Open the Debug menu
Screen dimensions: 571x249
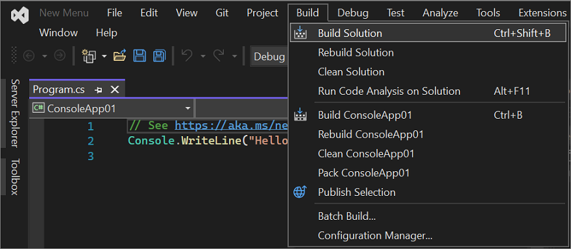click(353, 13)
